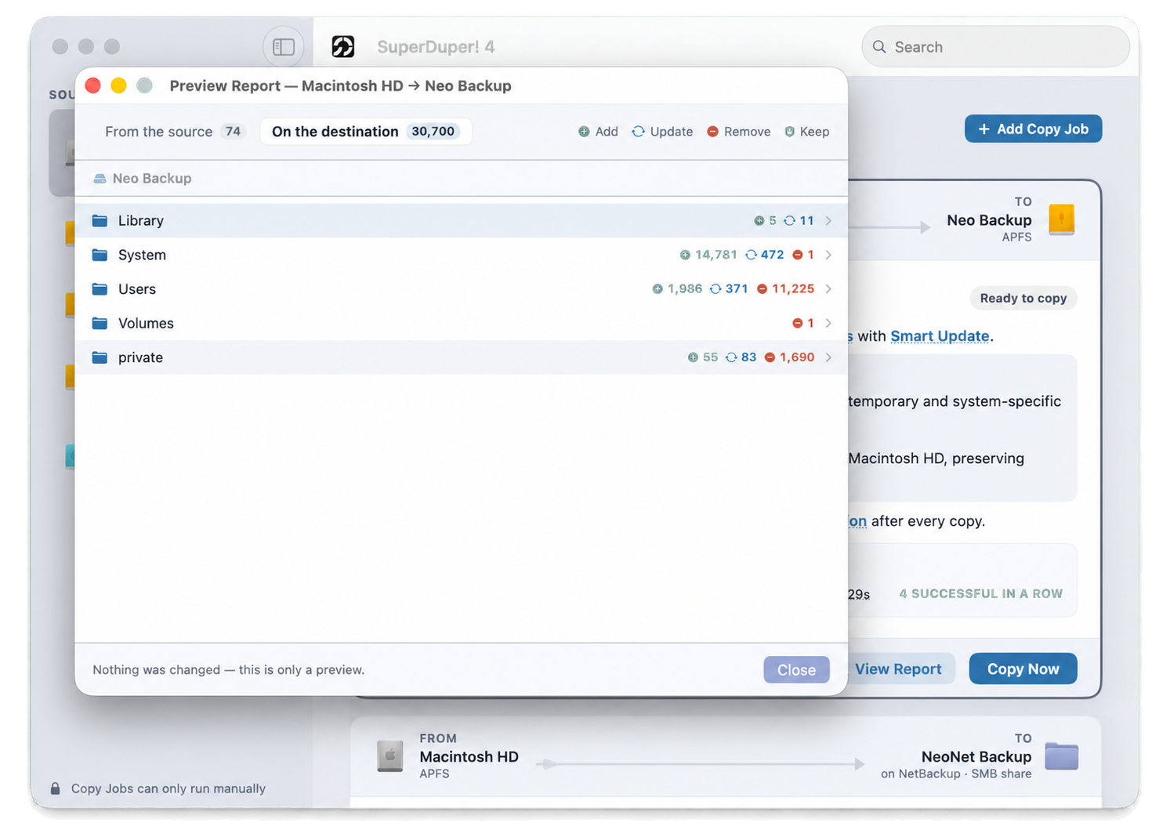Focus the Search field
This screenshot has width=1170, height=826.
pos(995,47)
